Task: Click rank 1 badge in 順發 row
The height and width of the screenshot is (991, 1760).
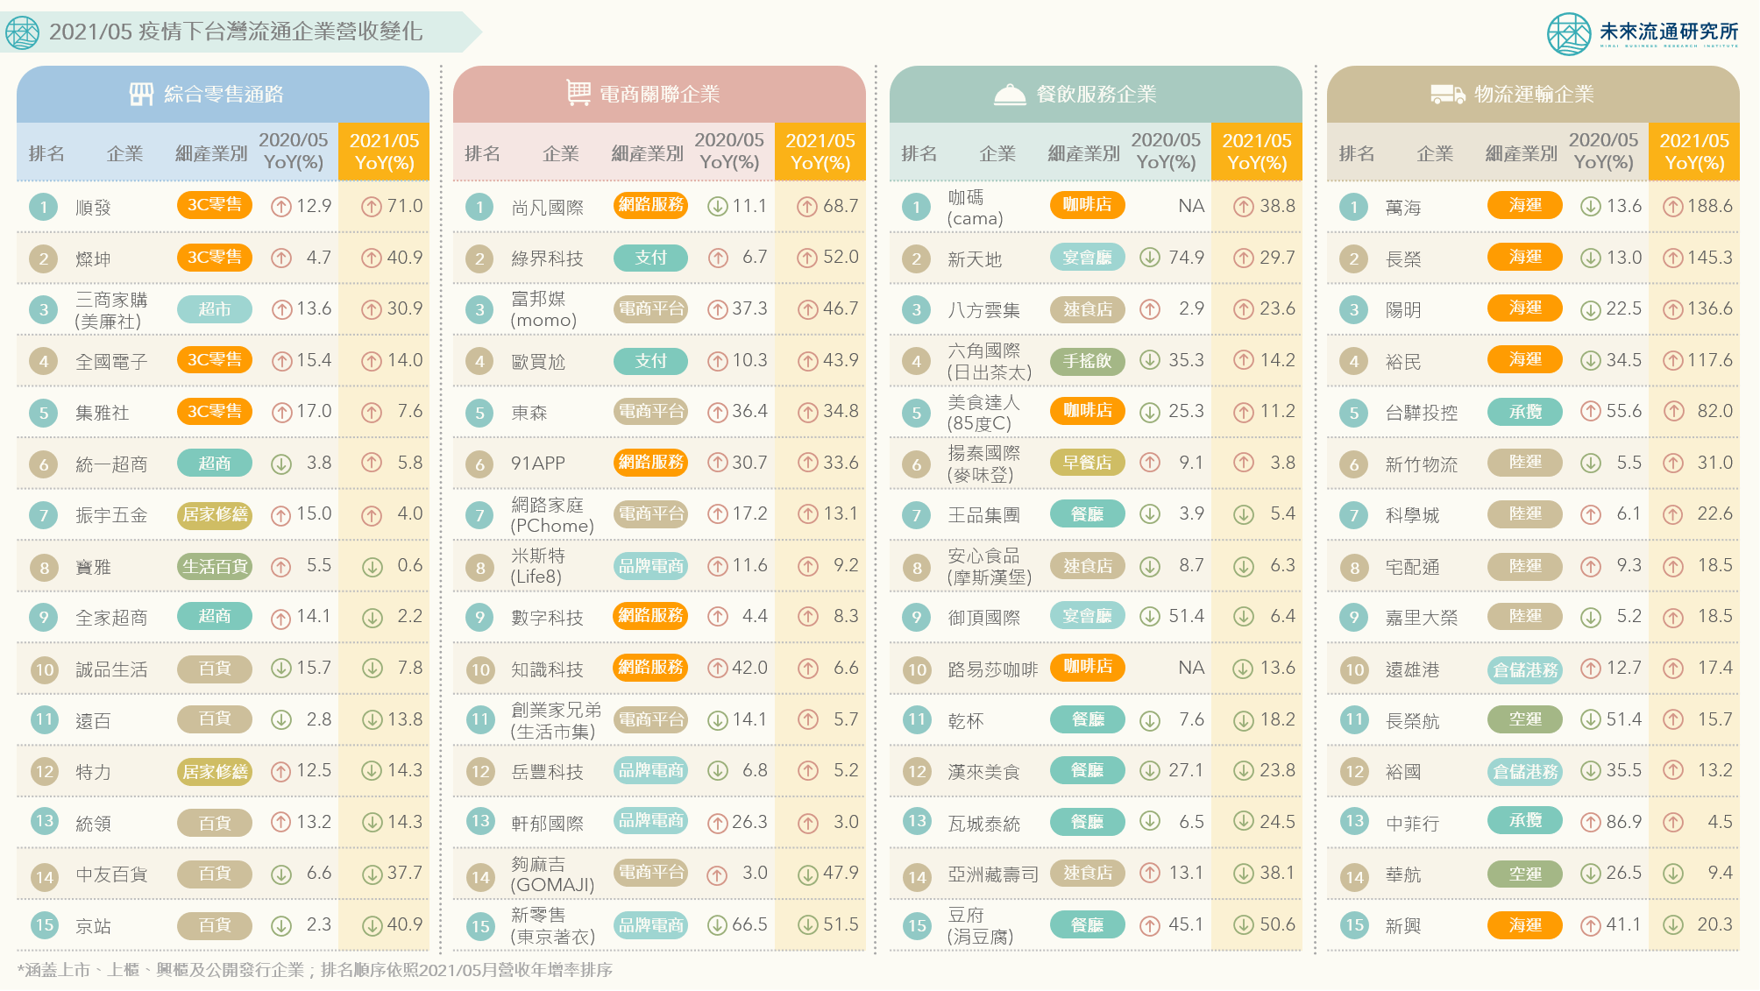Action: click(x=43, y=208)
